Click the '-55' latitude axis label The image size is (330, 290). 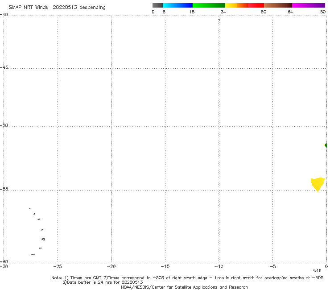point(4,189)
